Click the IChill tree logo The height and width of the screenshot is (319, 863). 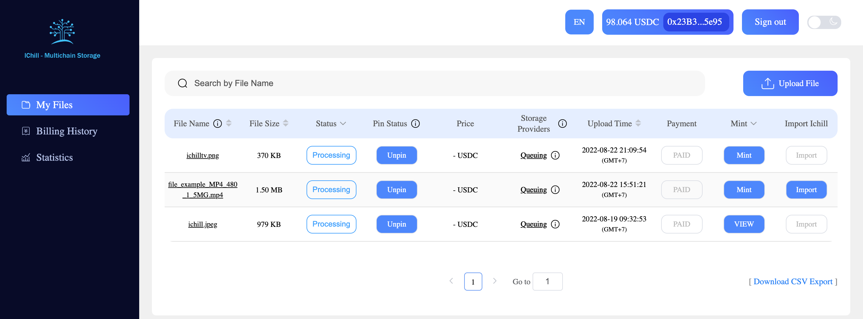62,32
